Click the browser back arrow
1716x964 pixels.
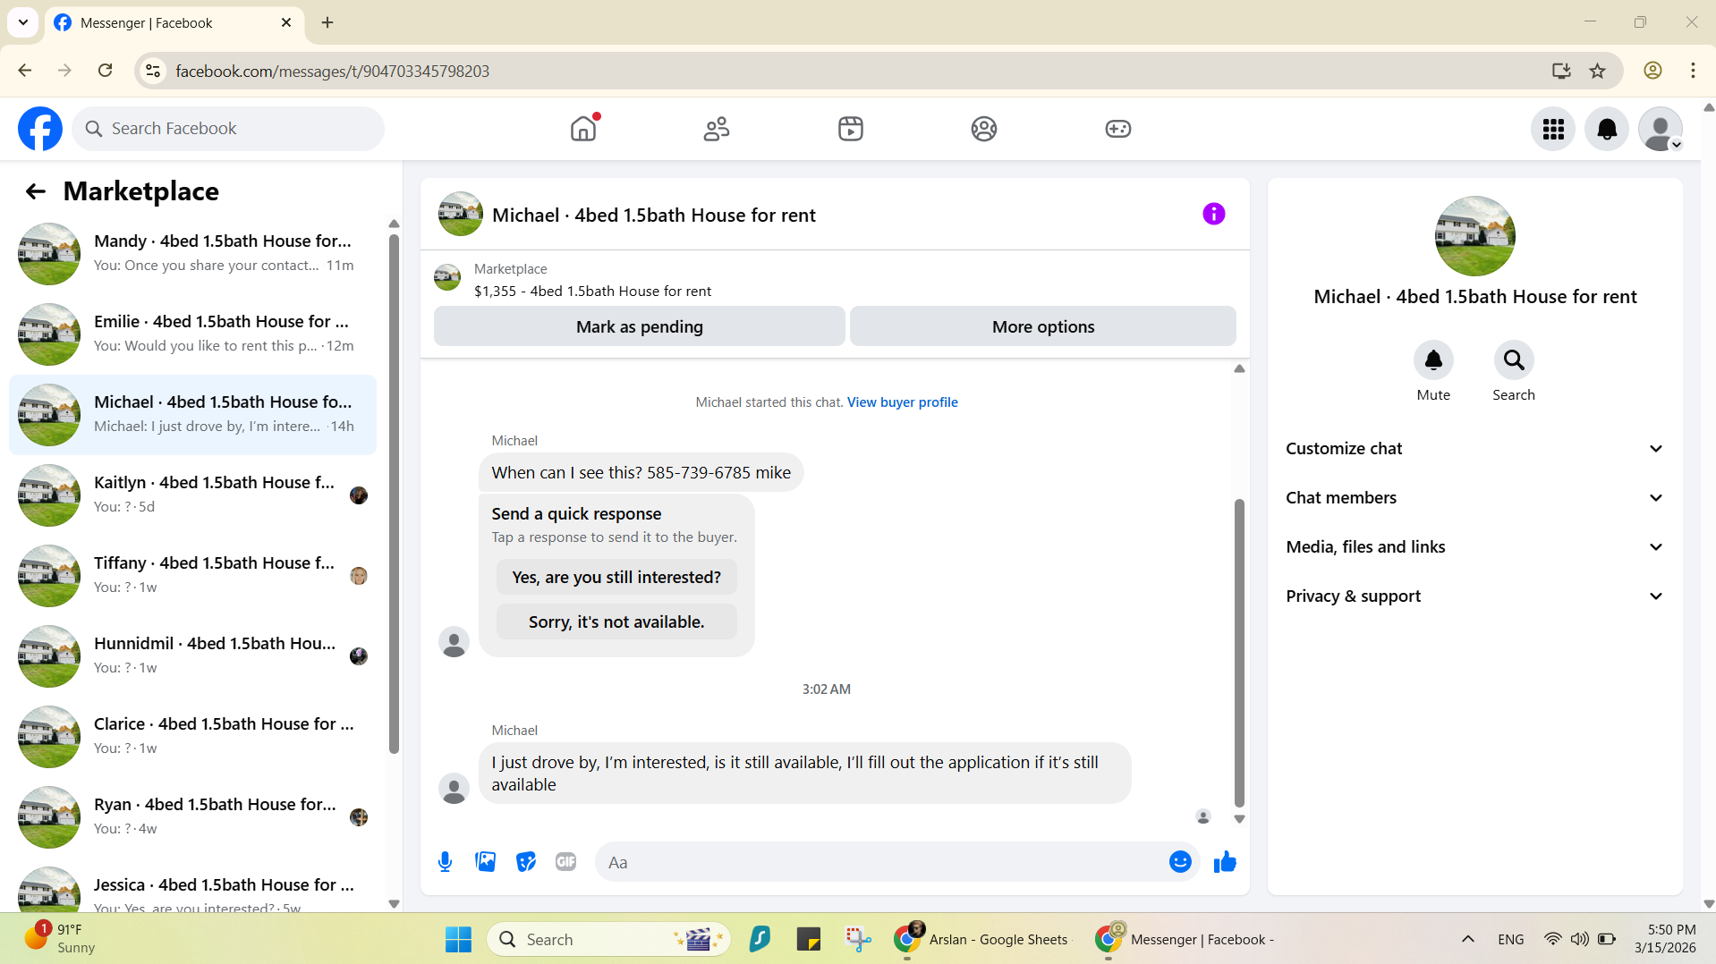pos(25,71)
